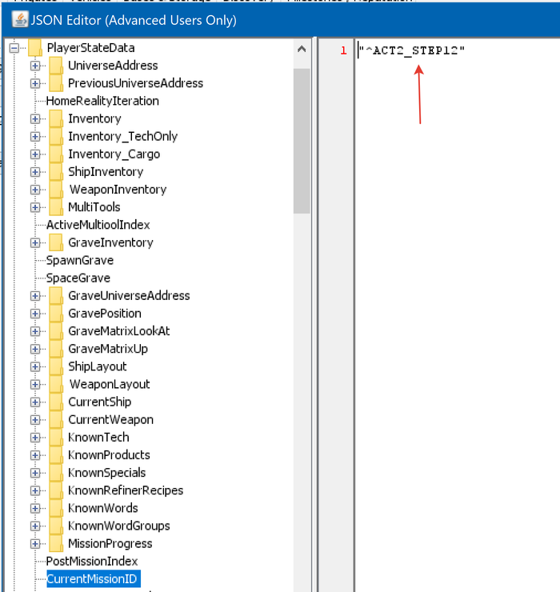Expand the GravePosition node
This screenshot has height=592, width=560.
35,314
